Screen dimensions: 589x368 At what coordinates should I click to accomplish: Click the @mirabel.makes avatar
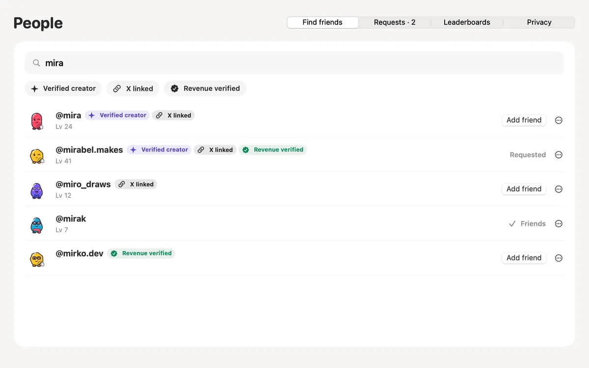(x=37, y=155)
